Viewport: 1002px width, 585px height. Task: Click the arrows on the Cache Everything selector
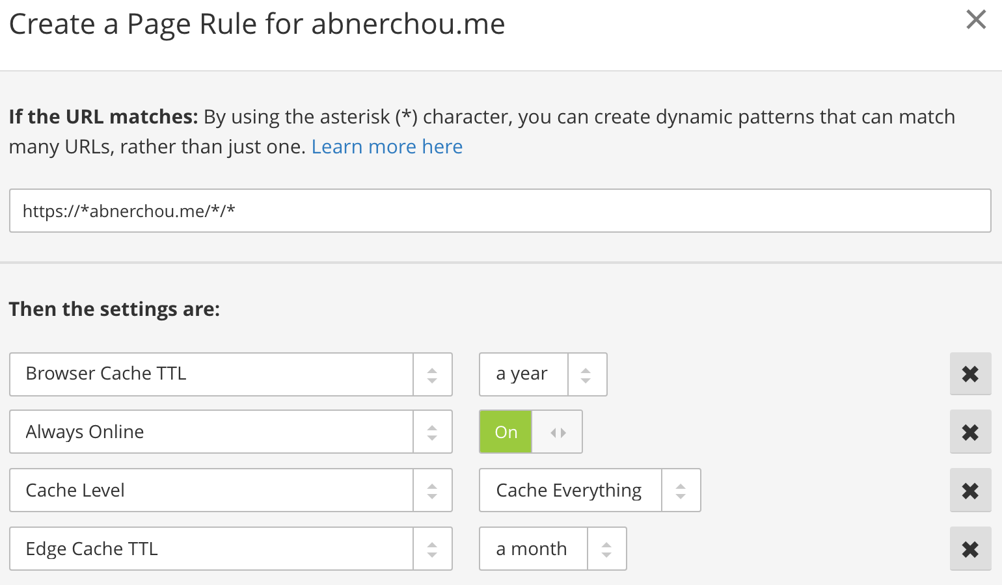[681, 491]
